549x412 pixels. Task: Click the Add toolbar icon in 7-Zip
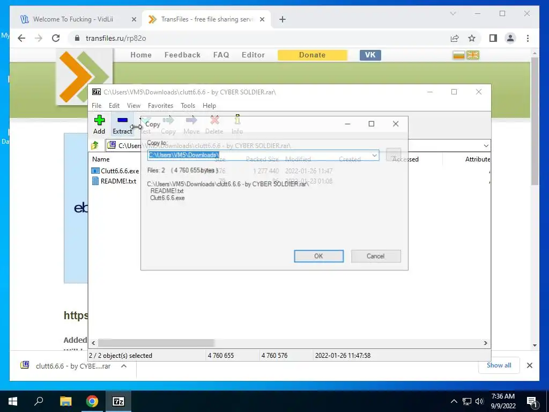coord(99,124)
